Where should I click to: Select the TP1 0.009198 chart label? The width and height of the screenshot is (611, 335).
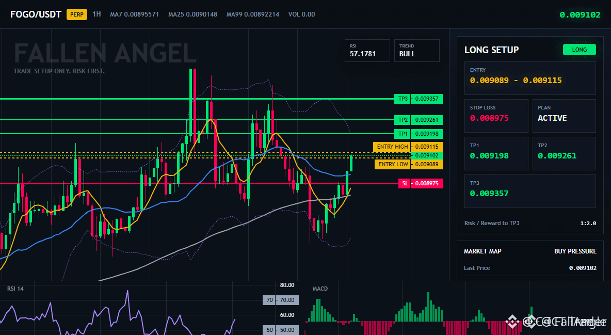pyautogui.click(x=419, y=134)
